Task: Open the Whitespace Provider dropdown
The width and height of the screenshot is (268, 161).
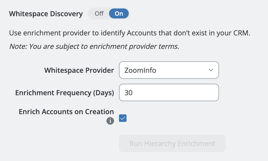Action: tap(169, 70)
